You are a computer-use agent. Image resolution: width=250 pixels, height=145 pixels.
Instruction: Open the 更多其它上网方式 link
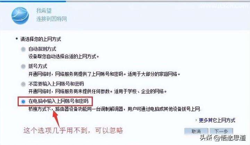(x=217, y=120)
